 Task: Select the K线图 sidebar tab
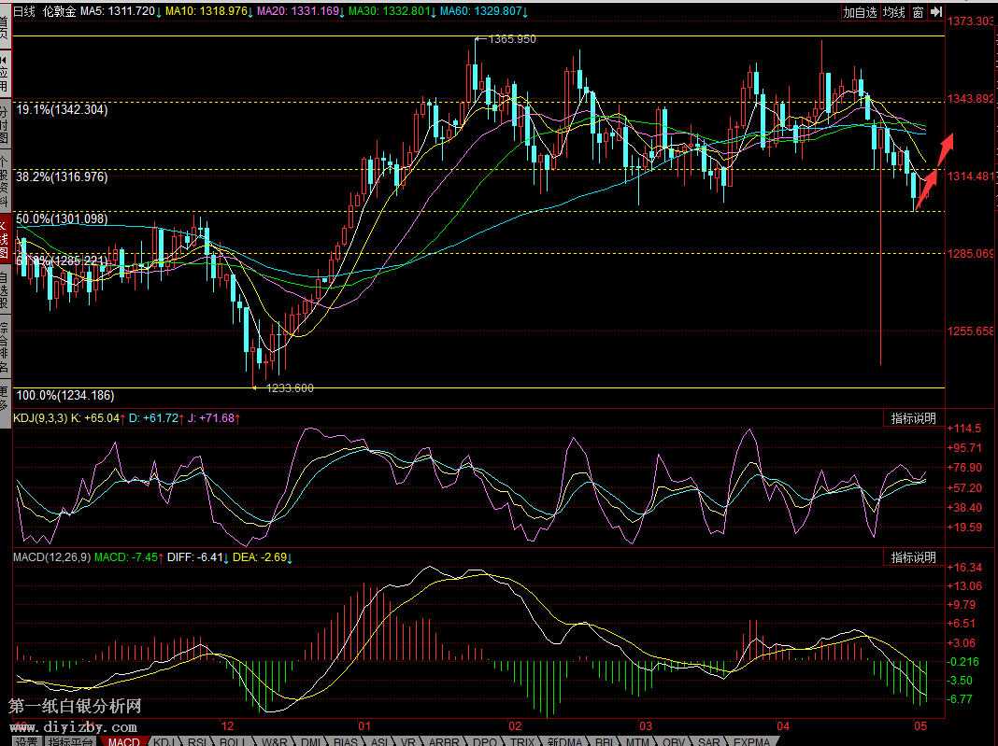(5, 238)
